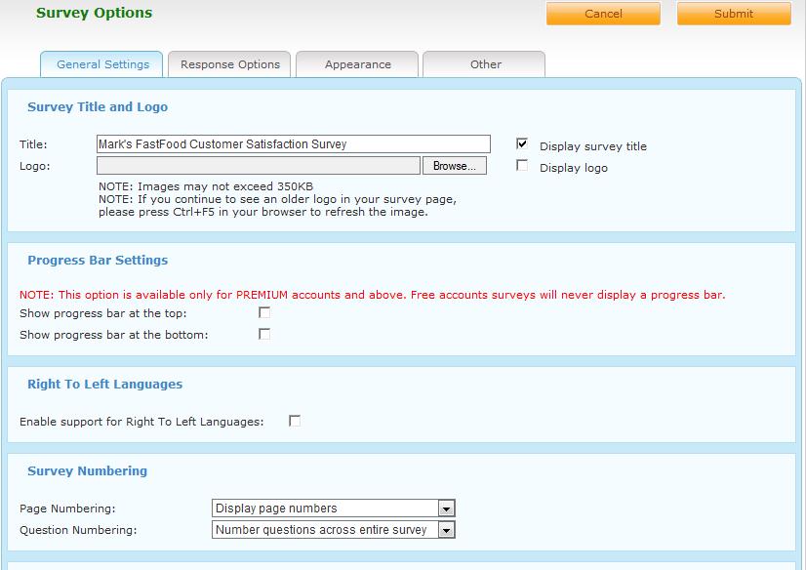Click the Right To Left Languages heading

point(104,384)
